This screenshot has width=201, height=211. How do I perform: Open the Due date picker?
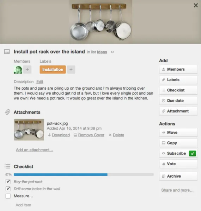(x=178, y=101)
